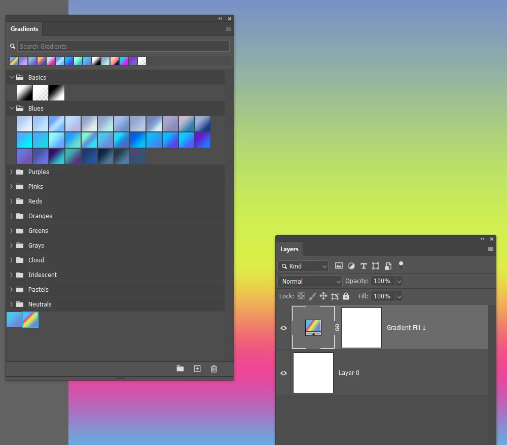Filter layers by adjustment layers icon
The width and height of the screenshot is (507, 445).
pos(351,266)
